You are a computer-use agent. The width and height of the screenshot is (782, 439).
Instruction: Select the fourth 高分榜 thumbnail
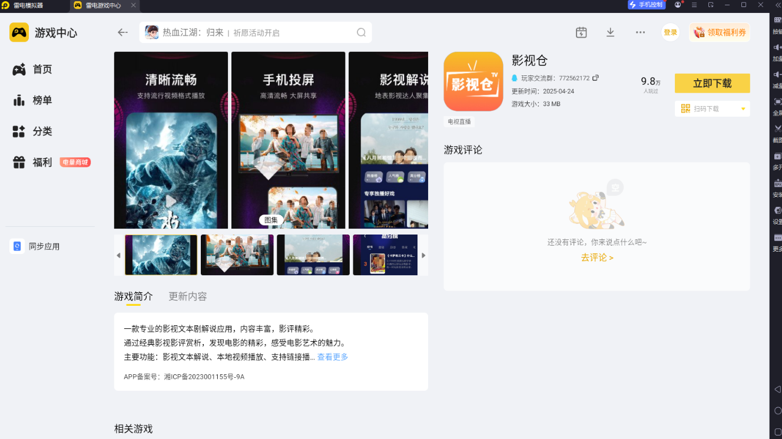click(x=385, y=255)
